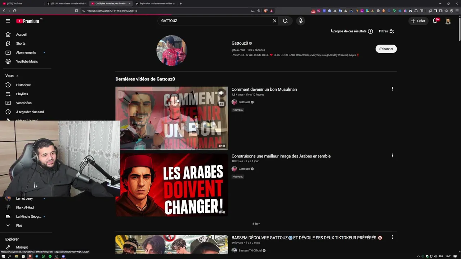Viewport: 461px width, 259px height.
Task: Open Windows taskbar search
Action: pyautogui.click(x=10, y=256)
